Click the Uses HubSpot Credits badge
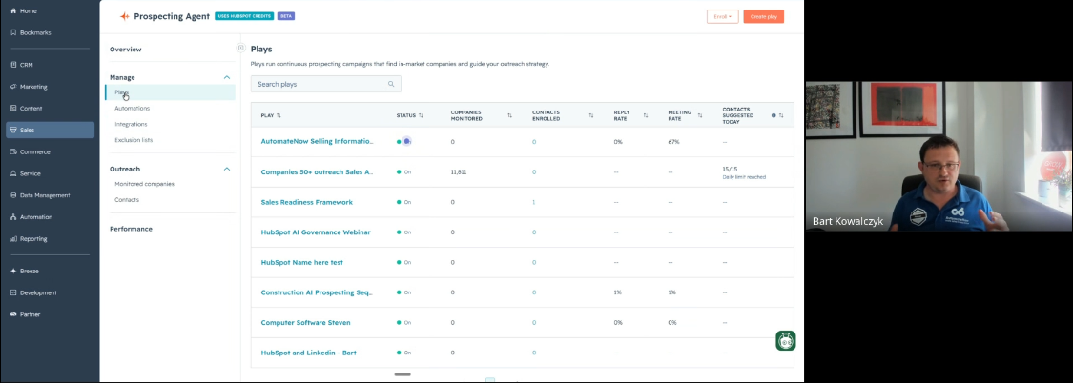Screen dimensions: 1073x383 pyautogui.click(x=244, y=16)
